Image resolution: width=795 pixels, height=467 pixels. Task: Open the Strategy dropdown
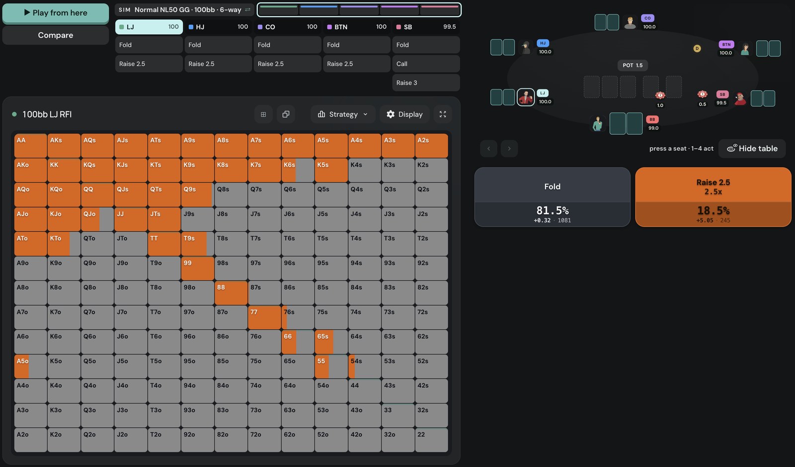click(x=343, y=114)
